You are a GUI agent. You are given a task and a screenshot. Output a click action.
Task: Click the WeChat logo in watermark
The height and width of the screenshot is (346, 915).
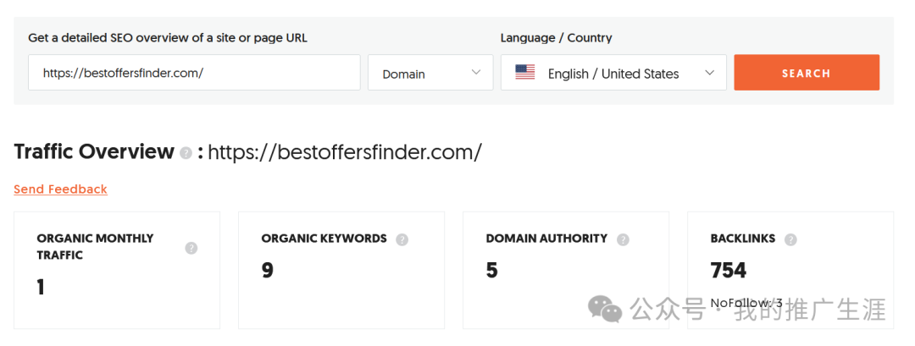(605, 309)
